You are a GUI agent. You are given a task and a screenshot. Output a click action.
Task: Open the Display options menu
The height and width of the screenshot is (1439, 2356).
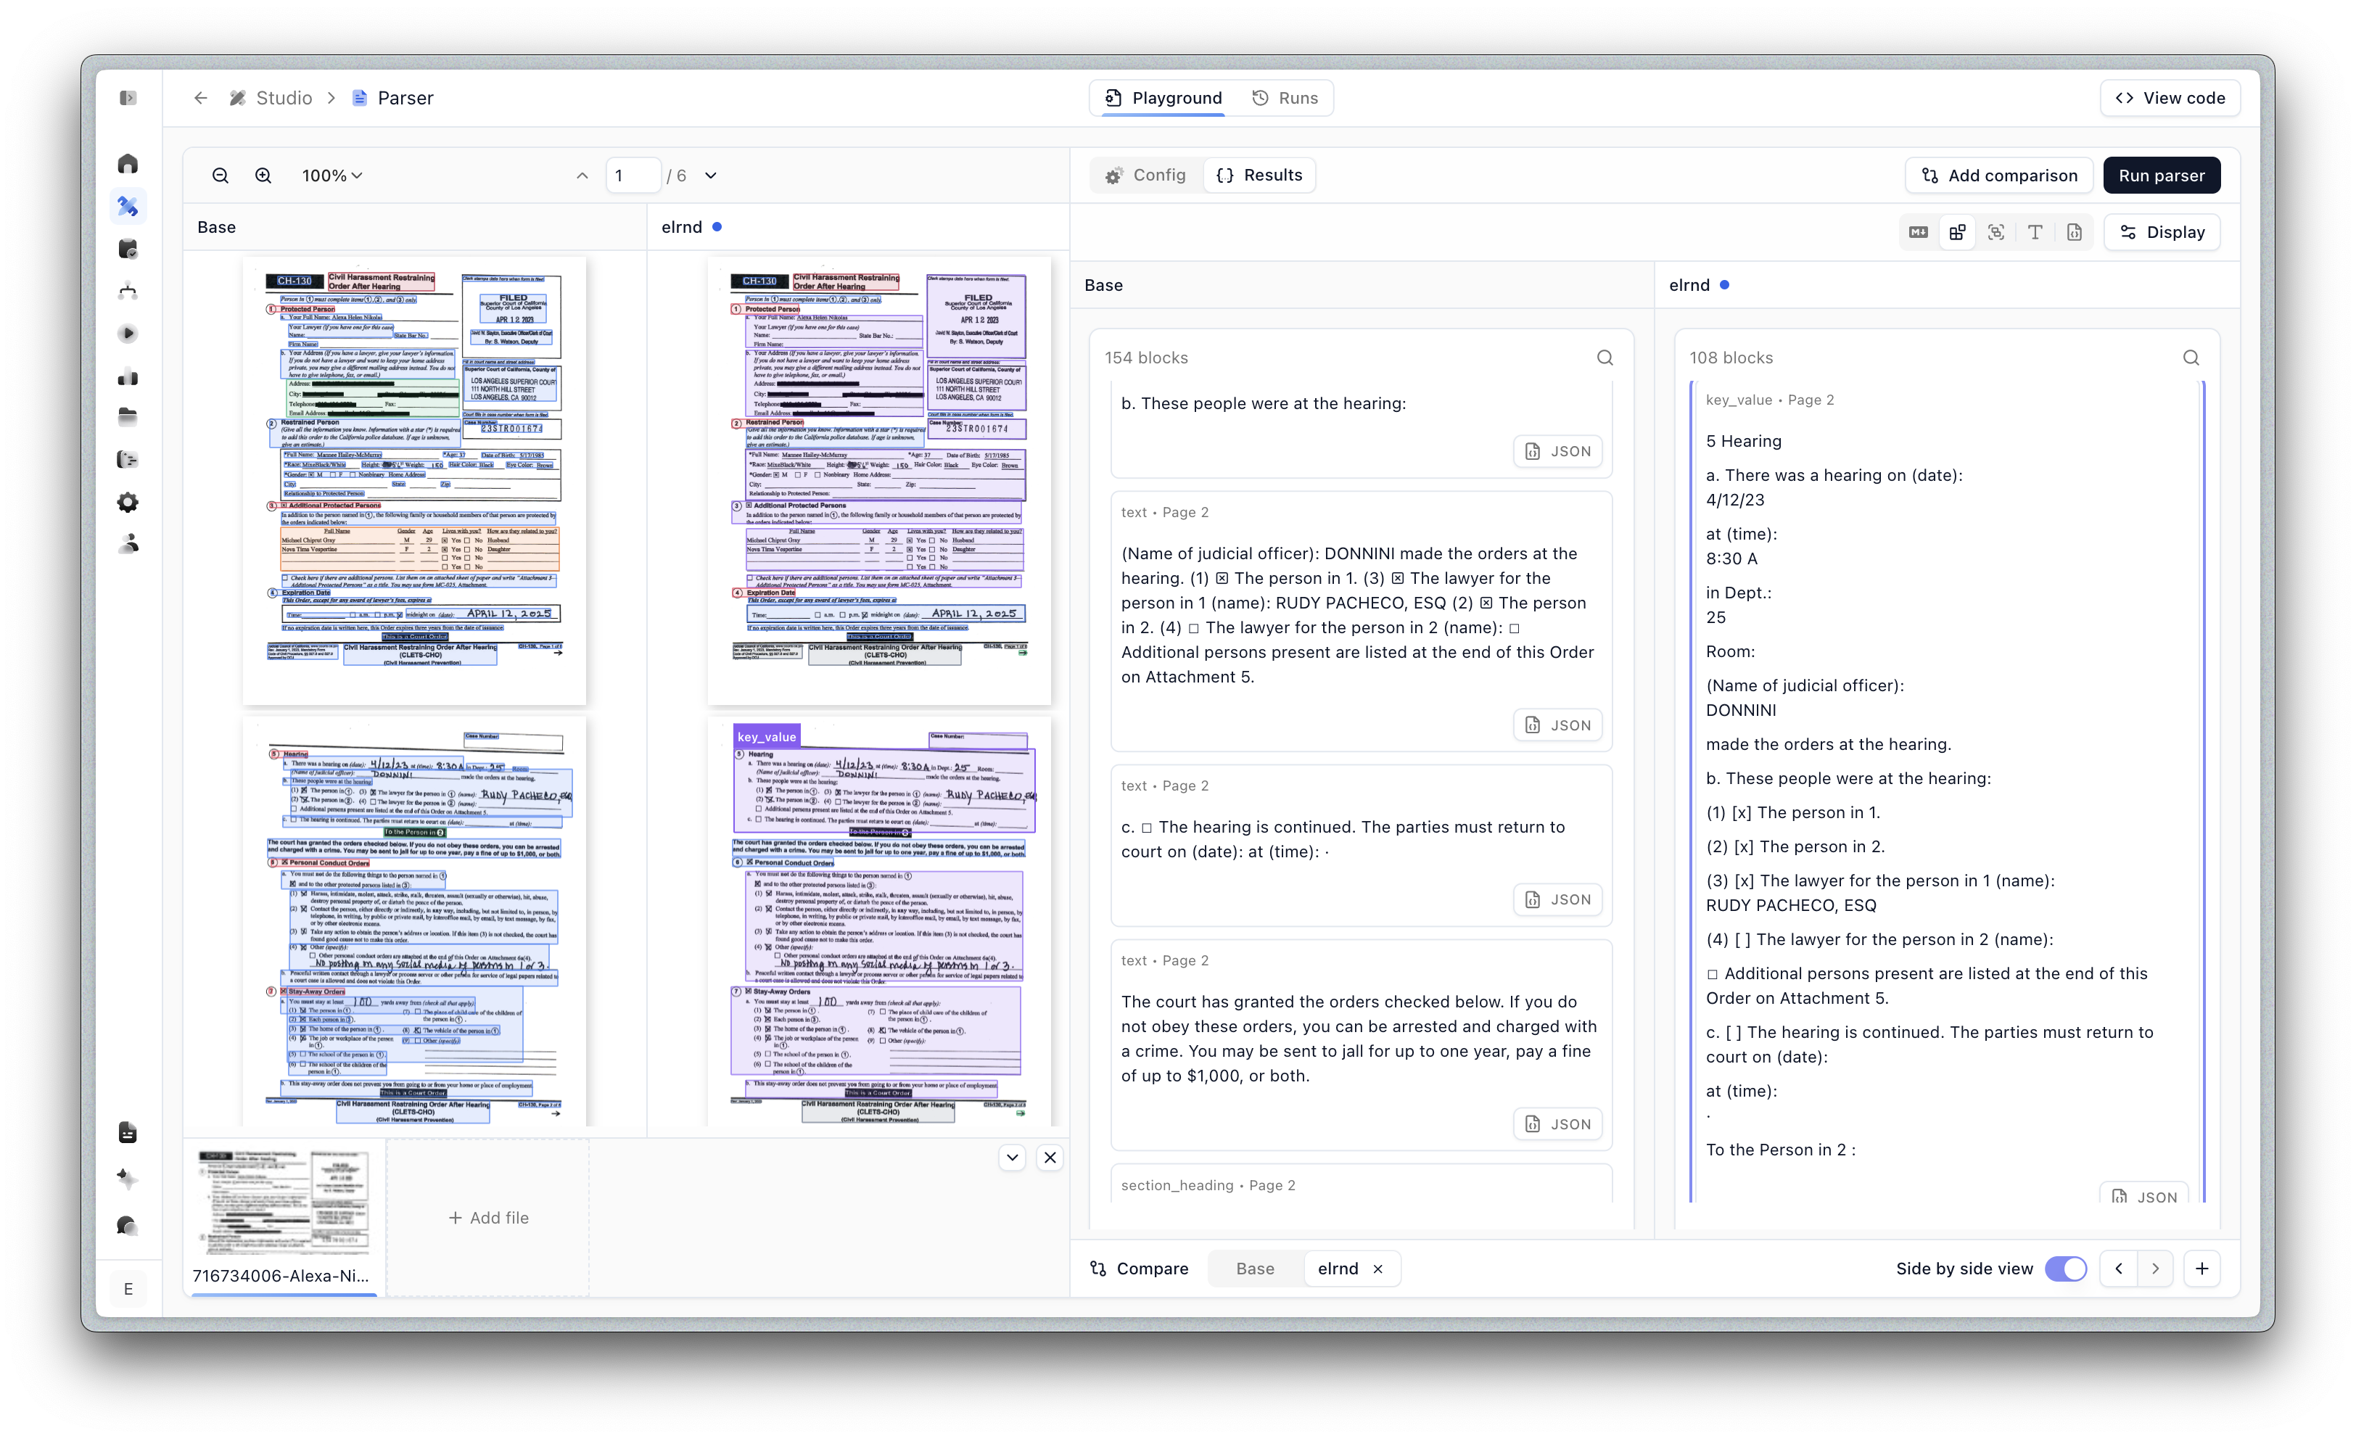click(2163, 232)
